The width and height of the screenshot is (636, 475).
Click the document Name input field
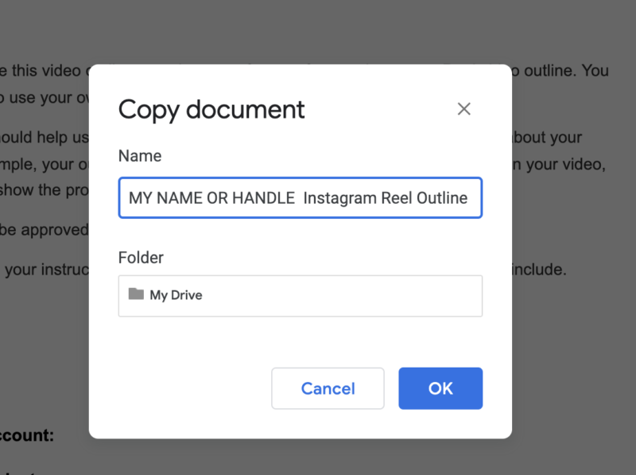[301, 197]
